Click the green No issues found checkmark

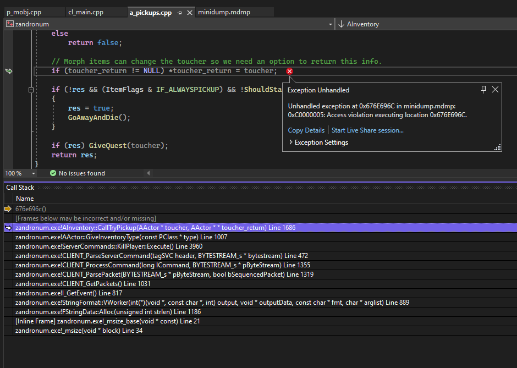(53, 173)
